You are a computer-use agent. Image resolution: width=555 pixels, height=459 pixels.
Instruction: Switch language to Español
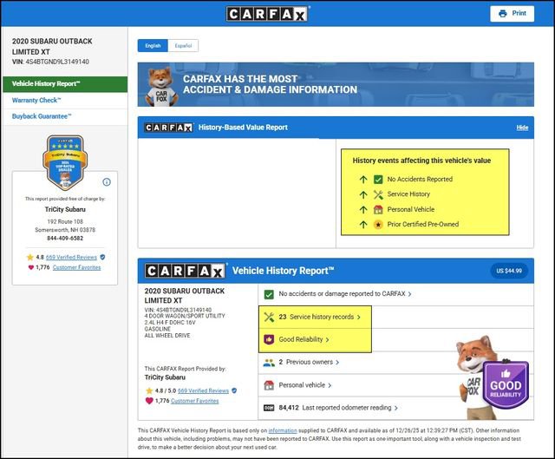click(183, 45)
